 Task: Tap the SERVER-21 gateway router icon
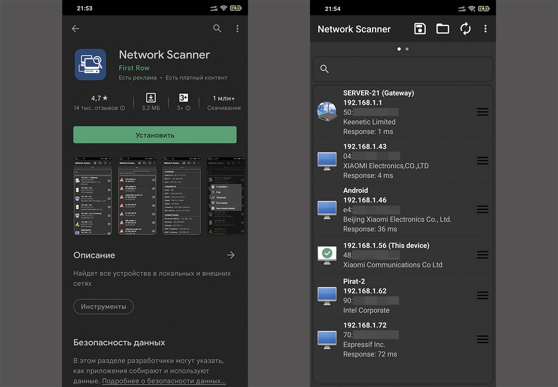click(327, 112)
